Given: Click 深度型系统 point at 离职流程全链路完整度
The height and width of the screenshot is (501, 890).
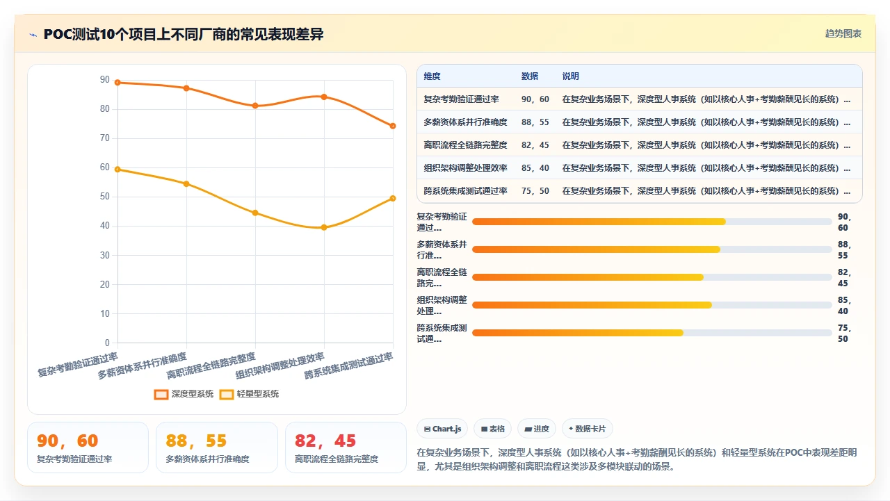Looking at the screenshot, I should point(255,106).
